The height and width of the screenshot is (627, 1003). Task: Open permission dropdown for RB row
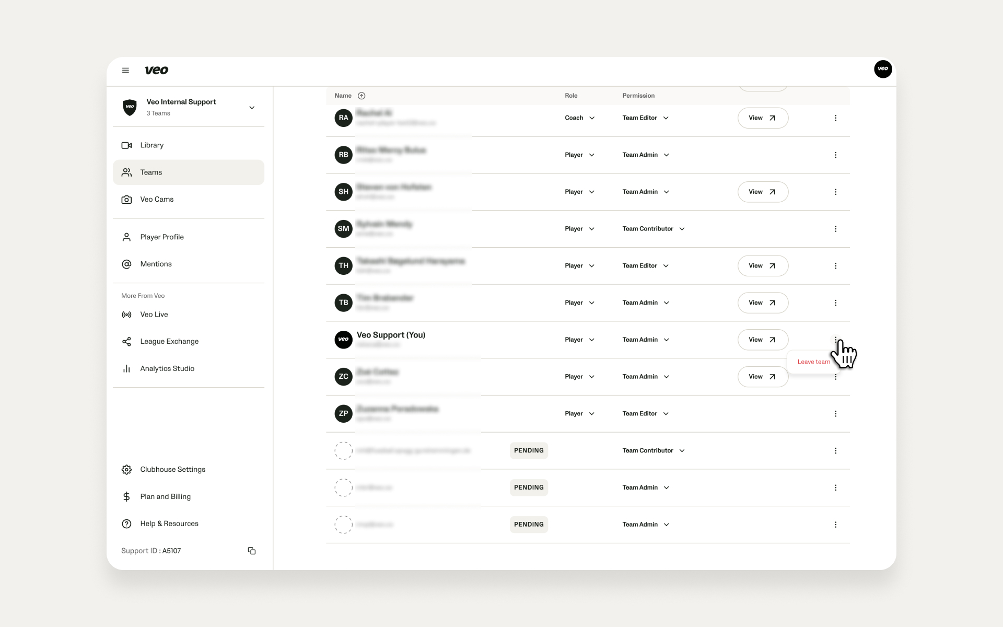[x=646, y=155]
